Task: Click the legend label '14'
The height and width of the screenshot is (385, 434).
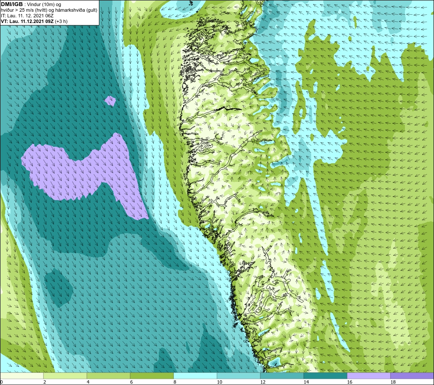Action: 306,382
